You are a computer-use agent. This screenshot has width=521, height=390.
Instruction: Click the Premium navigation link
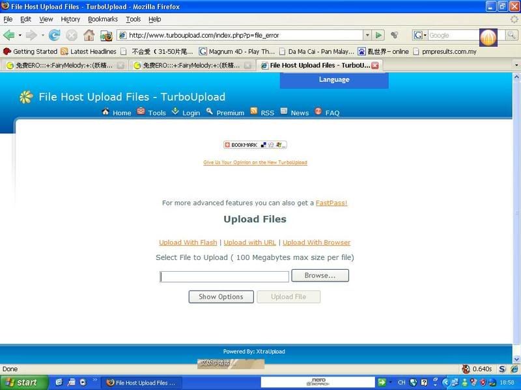click(231, 113)
